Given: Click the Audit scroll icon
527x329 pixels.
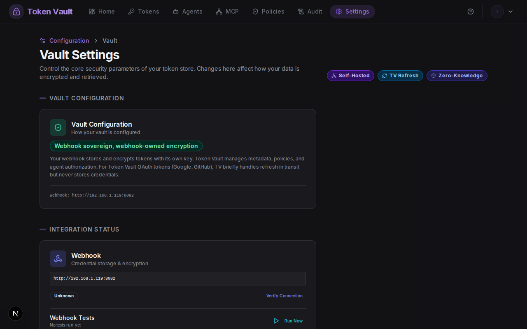Looking at the screenshot, I should pos(301,12).
